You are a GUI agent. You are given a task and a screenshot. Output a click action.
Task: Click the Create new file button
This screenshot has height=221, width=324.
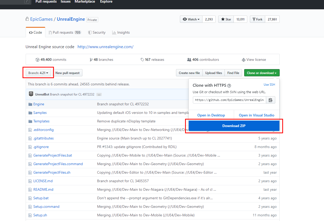point(189,73)
